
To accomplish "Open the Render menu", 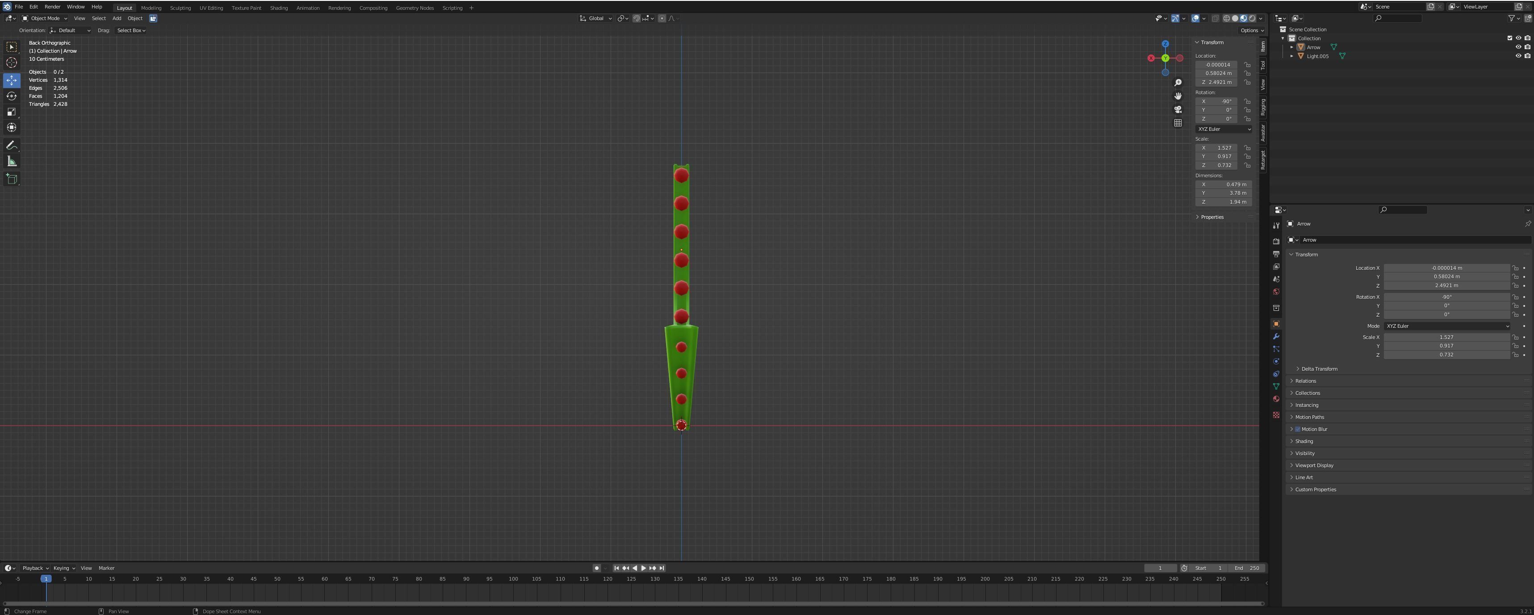I will 52,7.
